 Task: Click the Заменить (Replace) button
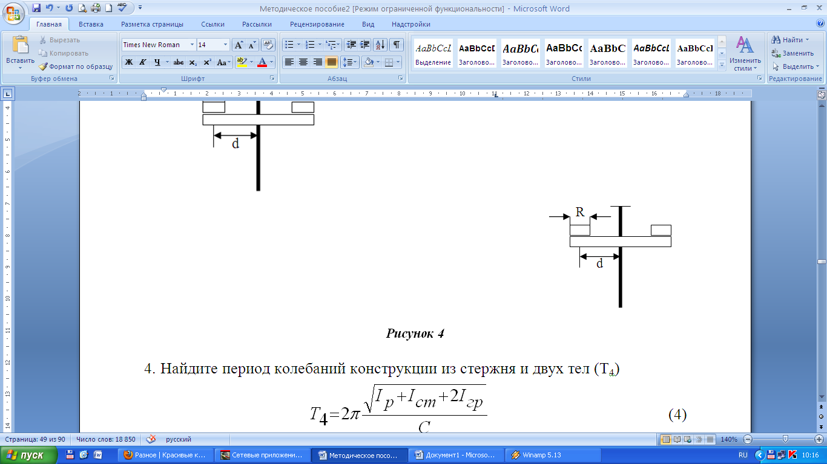coord(792,53)
